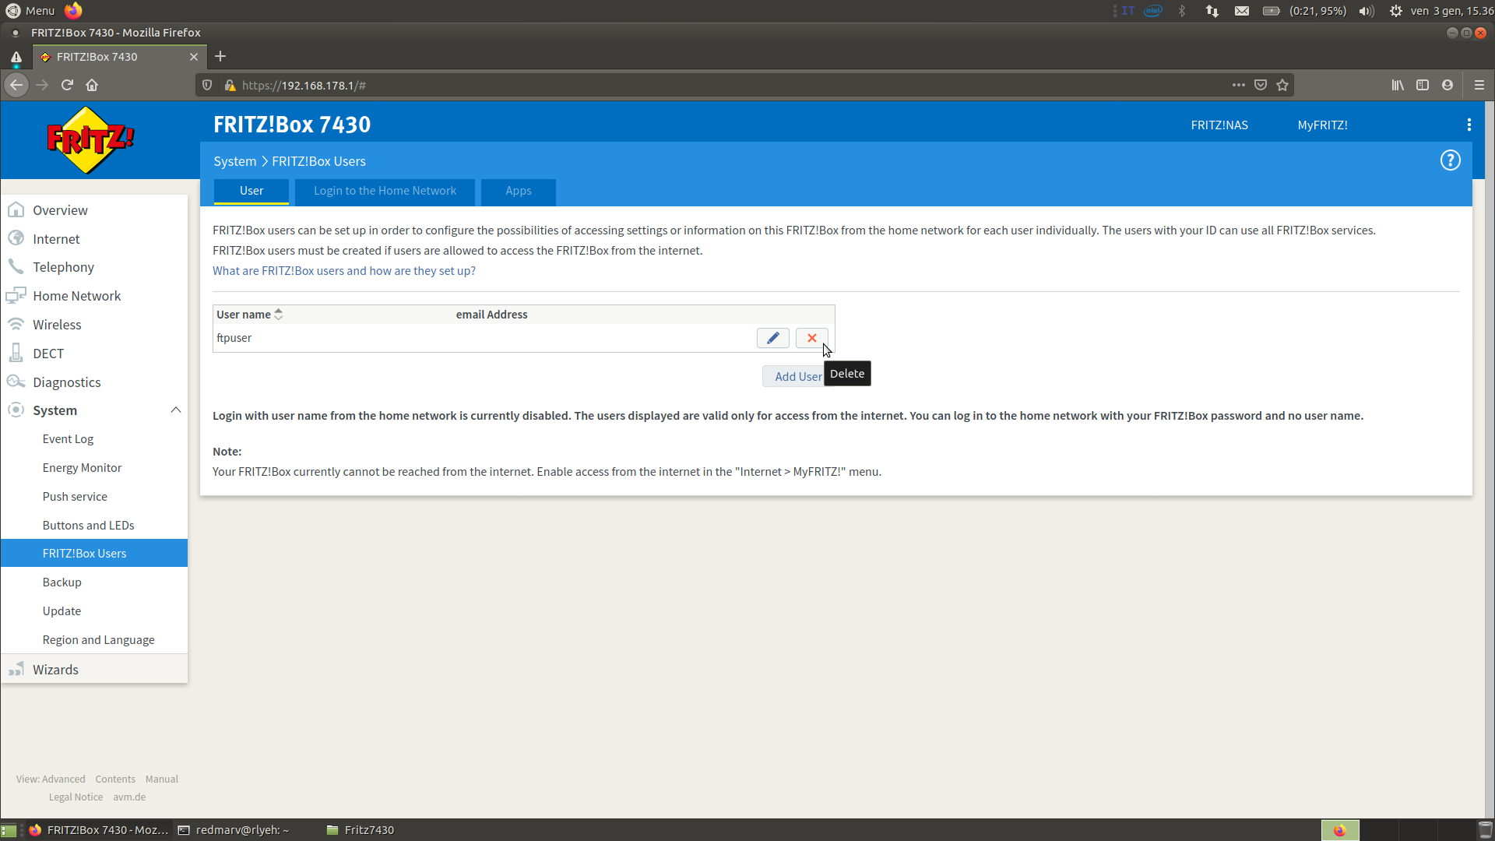Close the FRITZ!Box 7430 browser tab
Screen dimensions: 1495x841
pyautogui.click(x=194, y=57)
